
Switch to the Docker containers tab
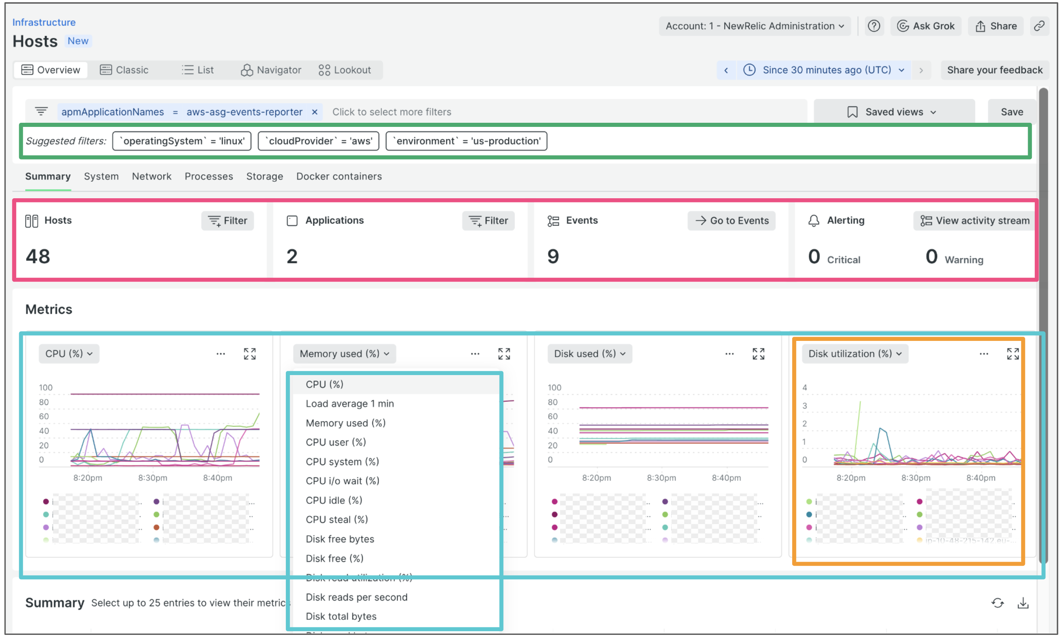point(339,176)
